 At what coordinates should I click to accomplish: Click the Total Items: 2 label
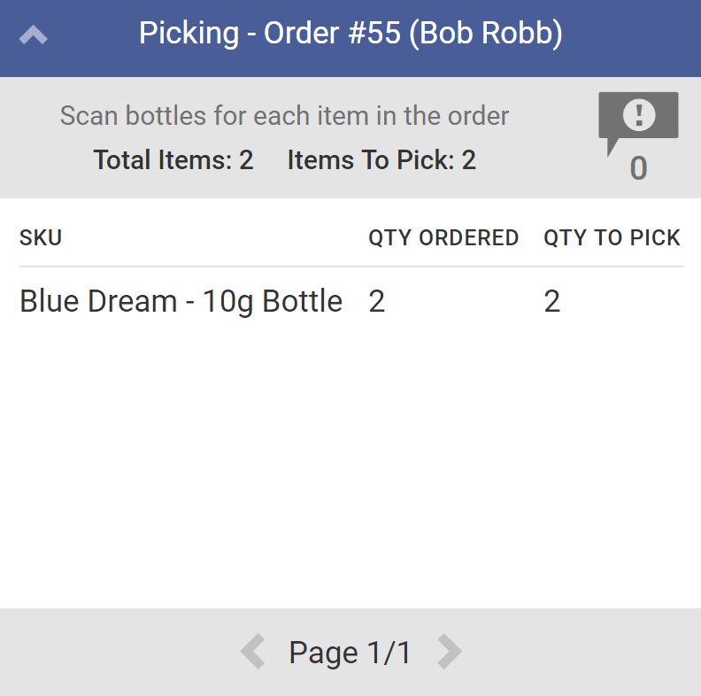click(173, 160)
